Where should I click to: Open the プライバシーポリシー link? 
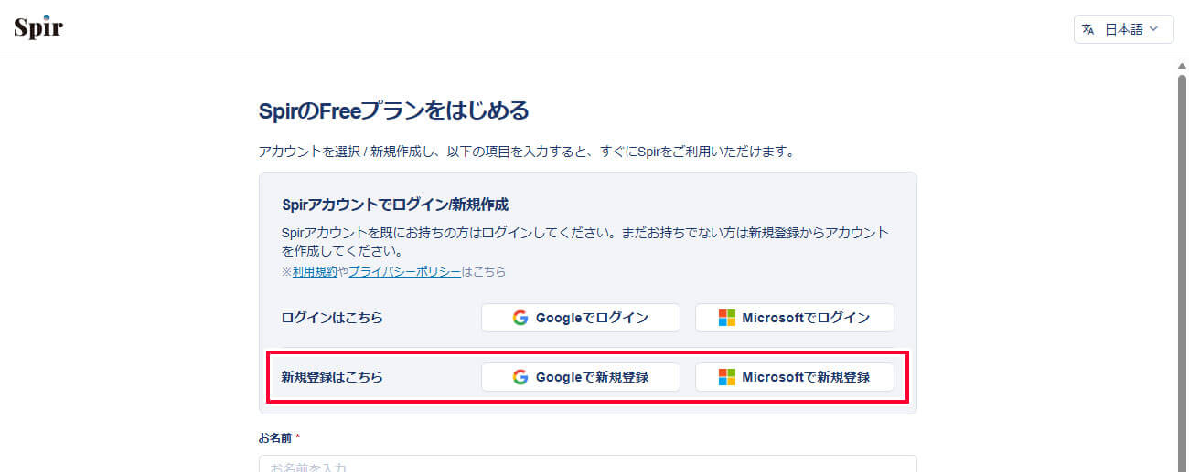[x=404, y=272]
